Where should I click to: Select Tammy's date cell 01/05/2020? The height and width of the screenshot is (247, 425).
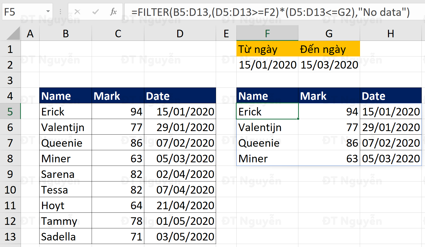click(x=180, y=221)
